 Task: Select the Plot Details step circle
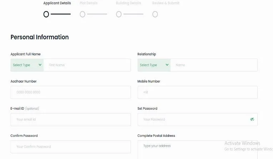click(82, 14)
